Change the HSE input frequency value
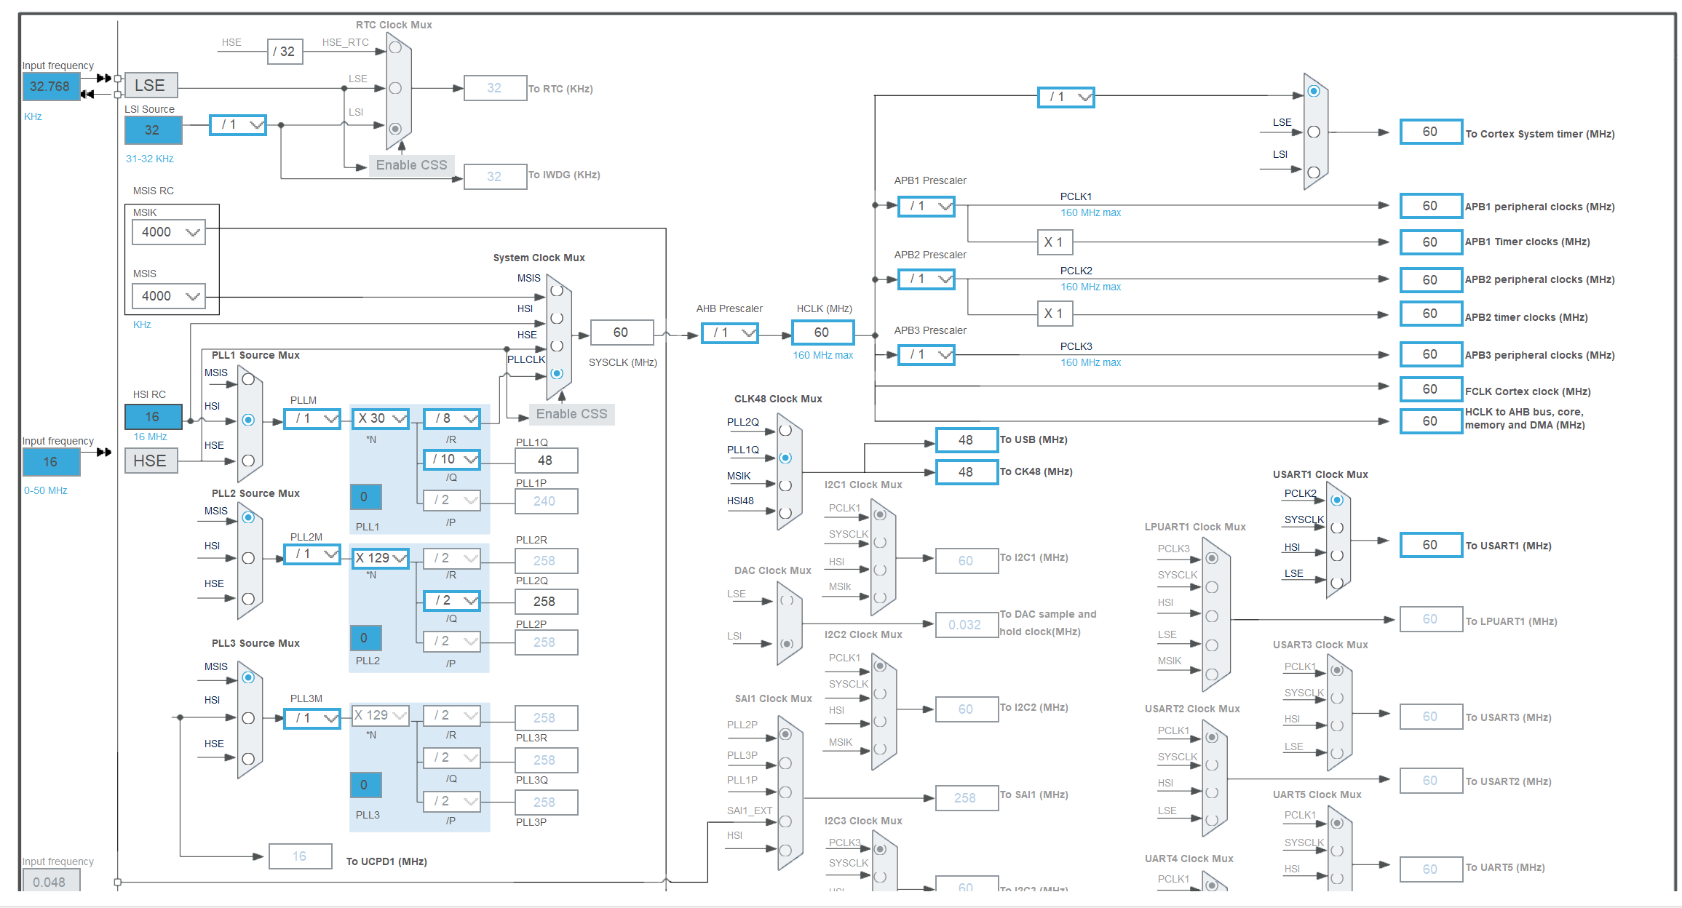This screenshot has width=1682, height=908. point(51,462)
